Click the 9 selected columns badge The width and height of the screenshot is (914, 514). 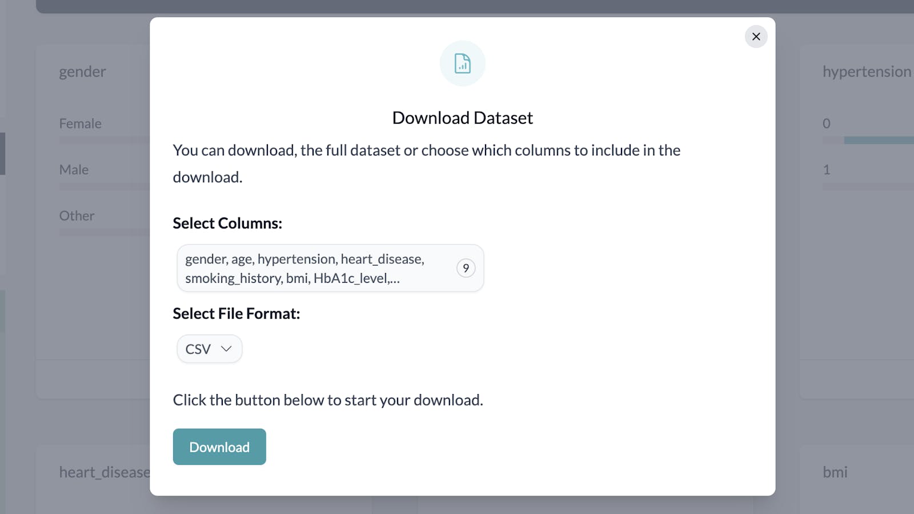(x=466, y=268)
